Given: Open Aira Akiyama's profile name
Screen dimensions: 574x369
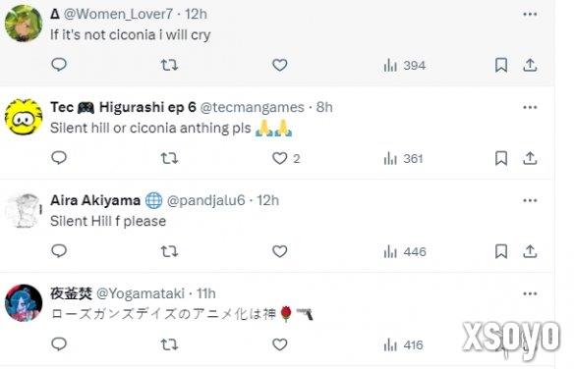Looking at the screenshot, I should click(x=95, y=200).
